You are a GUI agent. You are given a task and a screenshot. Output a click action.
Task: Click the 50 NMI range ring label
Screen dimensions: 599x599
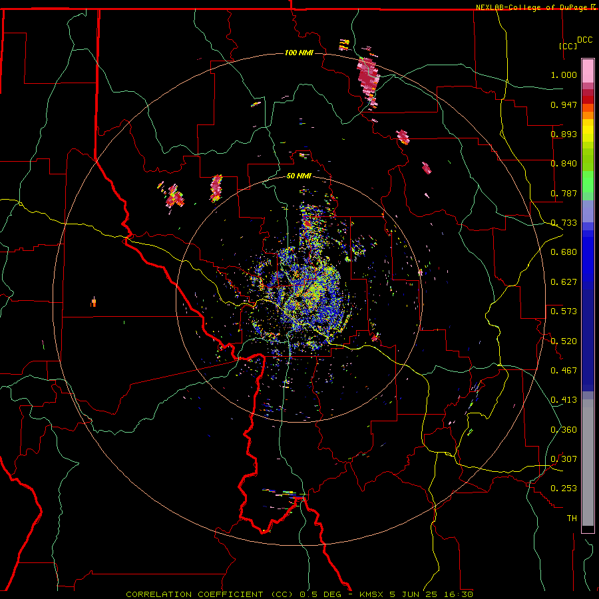(x=299, y=176)
